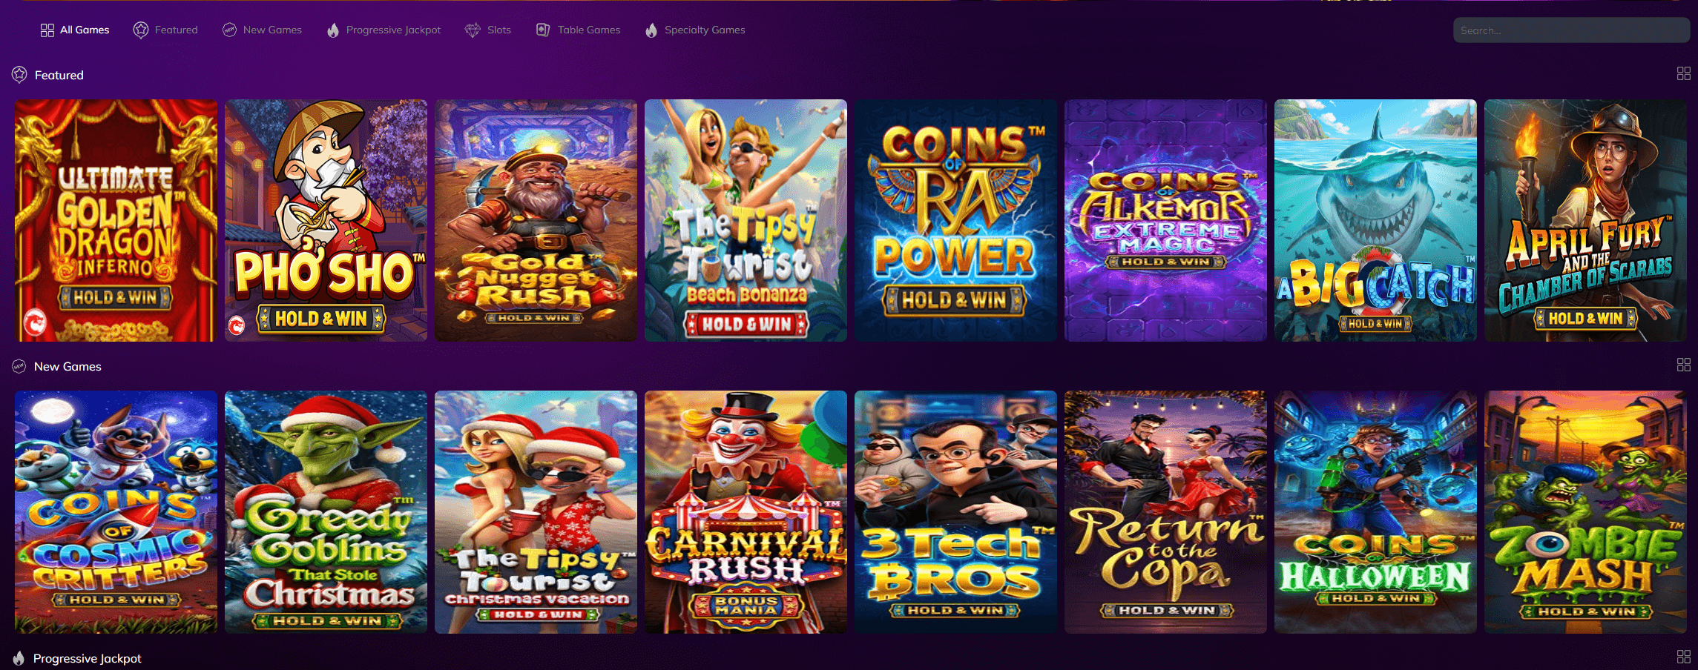The height and width of the screenshot is (670, 1698).
Task: Click the grid icon beside New Games heading
Action: coord(1683,365)
